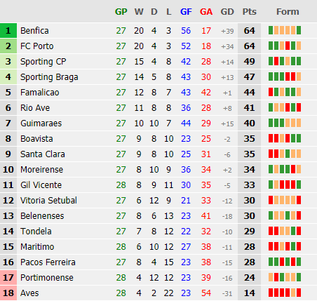Open the FC Porto team link
The width and height of the screenshot is (317, 301).
pyautogui.click(x=37, y=46)
